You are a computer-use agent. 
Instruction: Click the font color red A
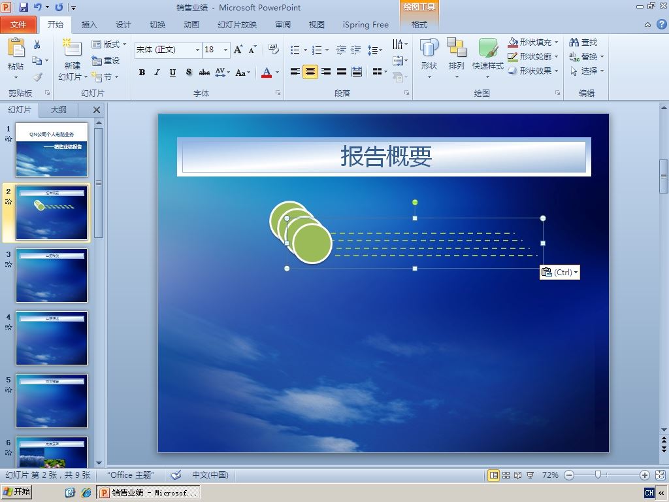(x=267, y=72)
